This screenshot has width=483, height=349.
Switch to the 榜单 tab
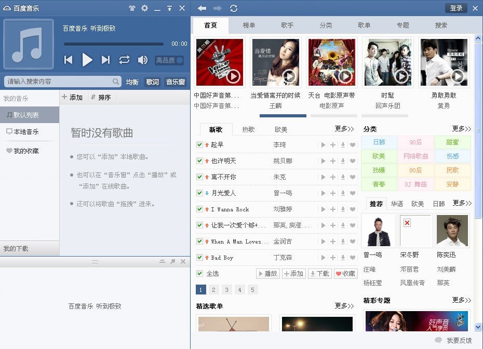point(249,25)
